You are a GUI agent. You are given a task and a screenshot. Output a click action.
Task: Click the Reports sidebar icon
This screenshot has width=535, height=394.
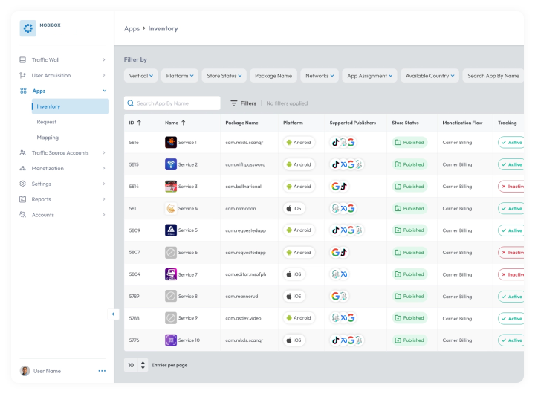point(23,199)
